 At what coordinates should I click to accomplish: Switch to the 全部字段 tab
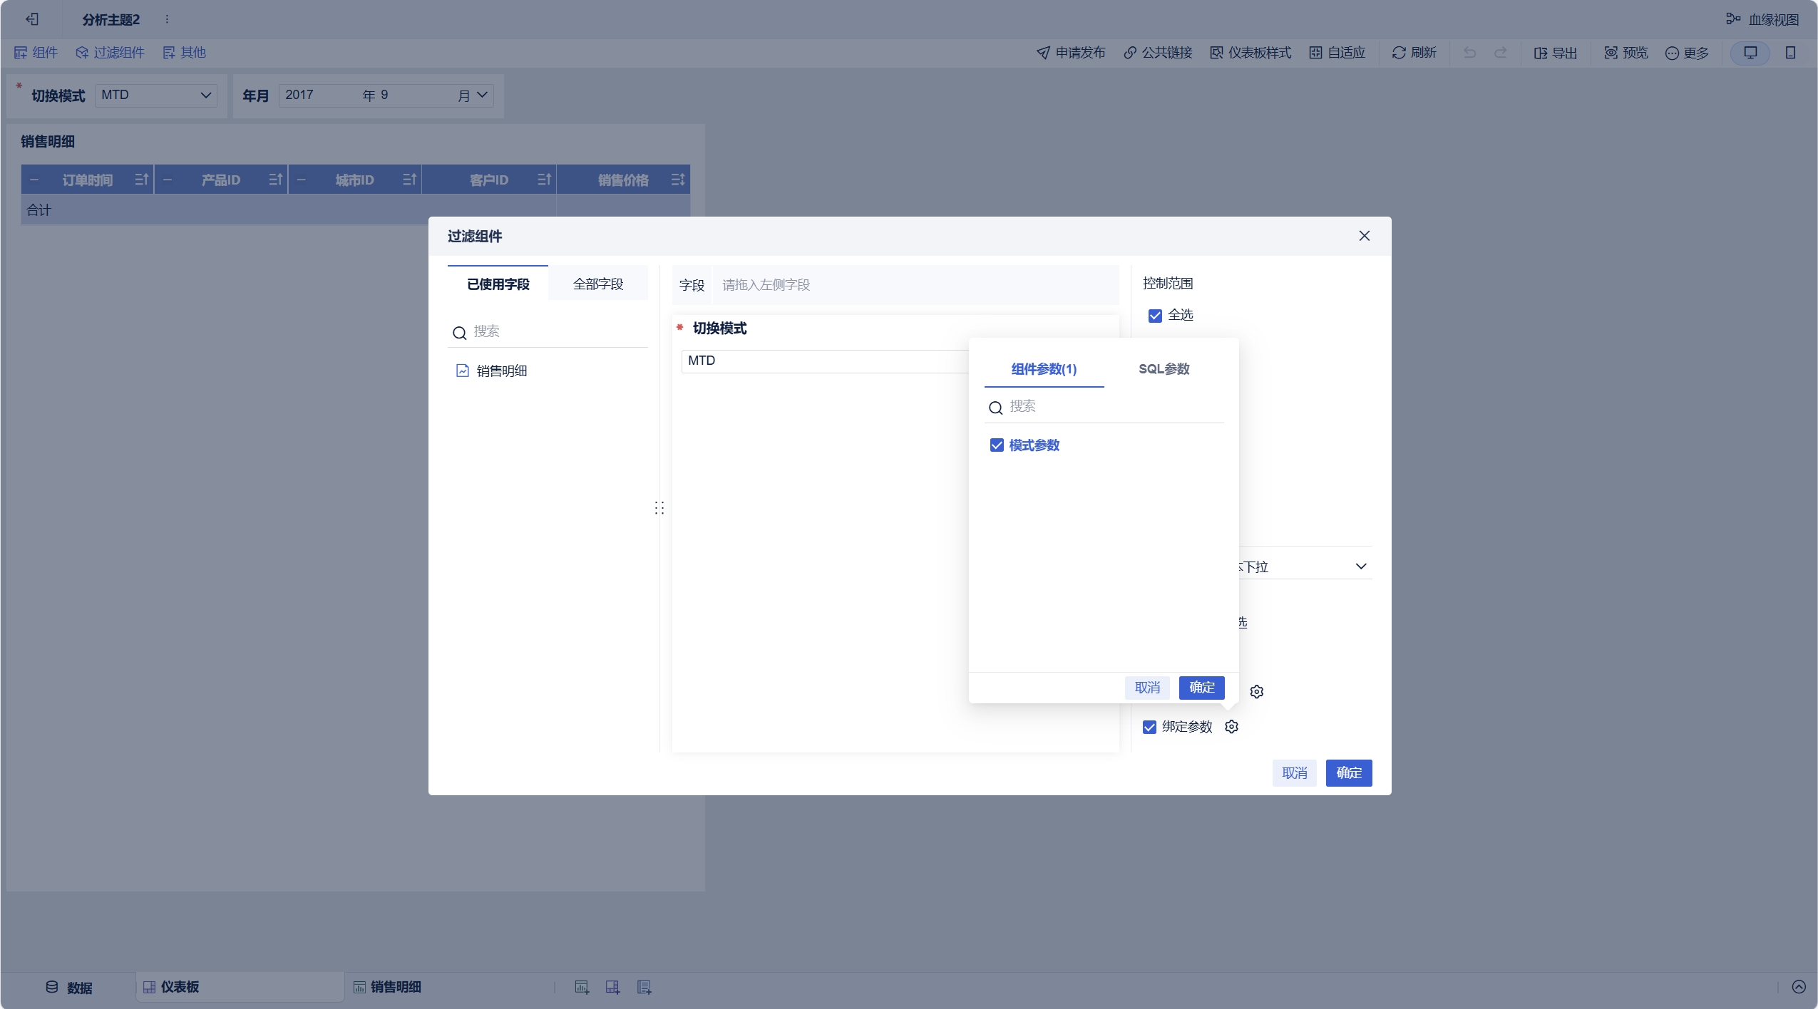point(598,284)
